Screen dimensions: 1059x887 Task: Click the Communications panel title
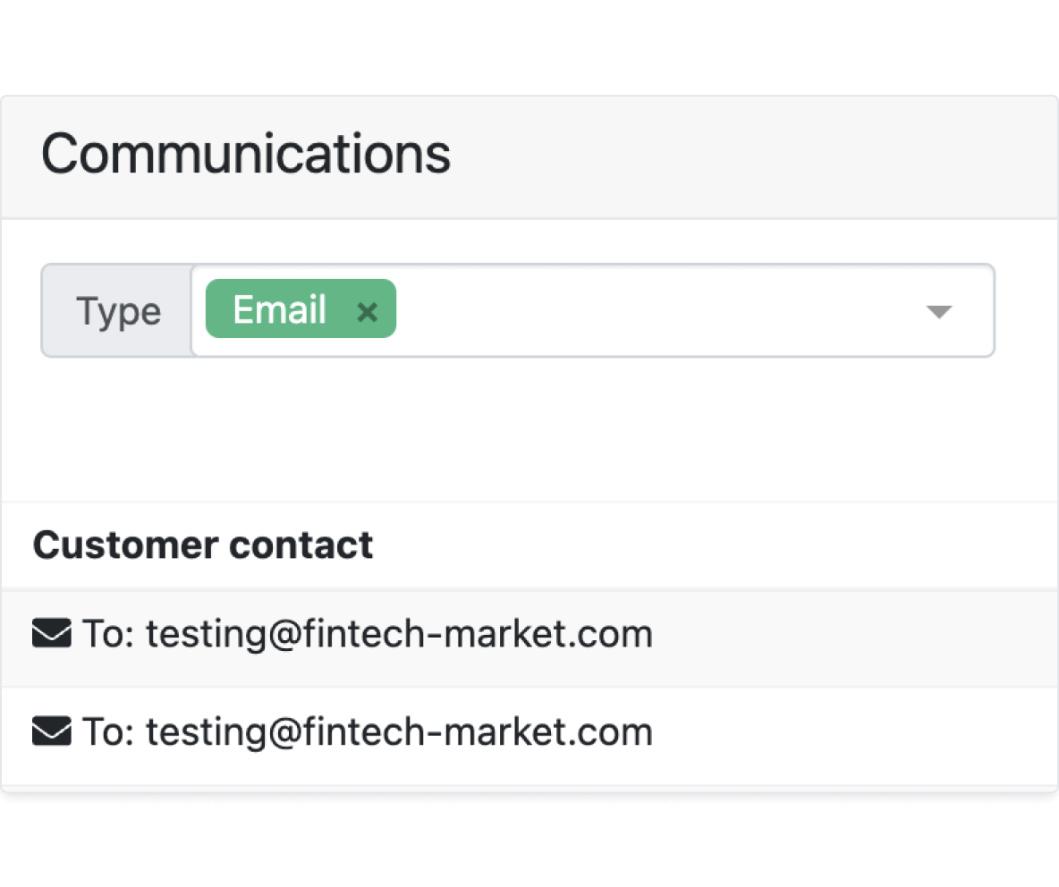(x=246, y=154)
